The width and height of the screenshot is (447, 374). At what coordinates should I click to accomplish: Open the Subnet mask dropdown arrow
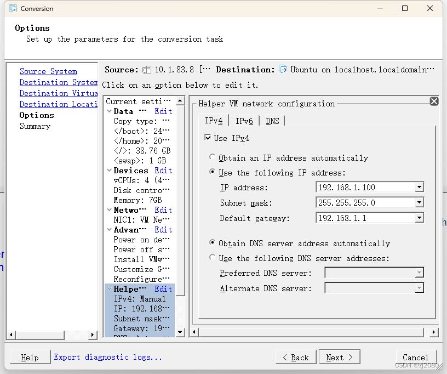click(419, 202)
